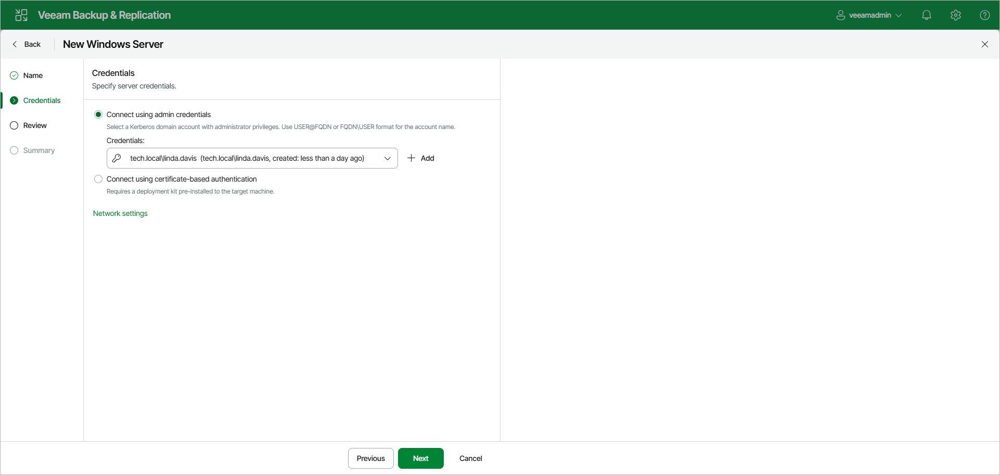Choose Connect using certificate-based authentication
Viewport: 1000px width, 475px height.
click(x=98, y=179)
